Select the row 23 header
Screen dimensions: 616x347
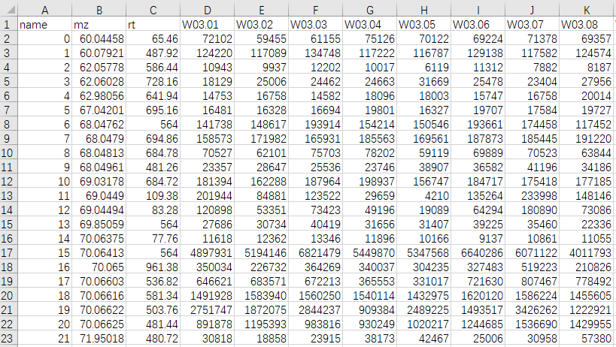point(8,338)
